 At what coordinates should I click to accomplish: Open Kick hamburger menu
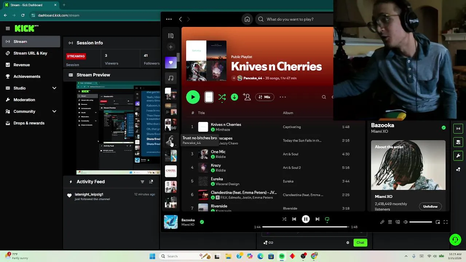click(8, 28)
